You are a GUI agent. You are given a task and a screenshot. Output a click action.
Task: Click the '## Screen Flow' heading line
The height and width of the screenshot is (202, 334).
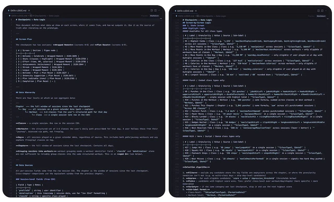click(24, 39)
